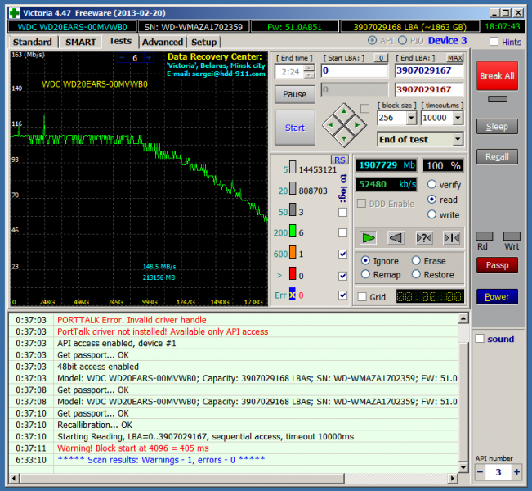Click the Pause button
Image resolution: width=532 pixels, height=491 pixels.
pos(294,94)
